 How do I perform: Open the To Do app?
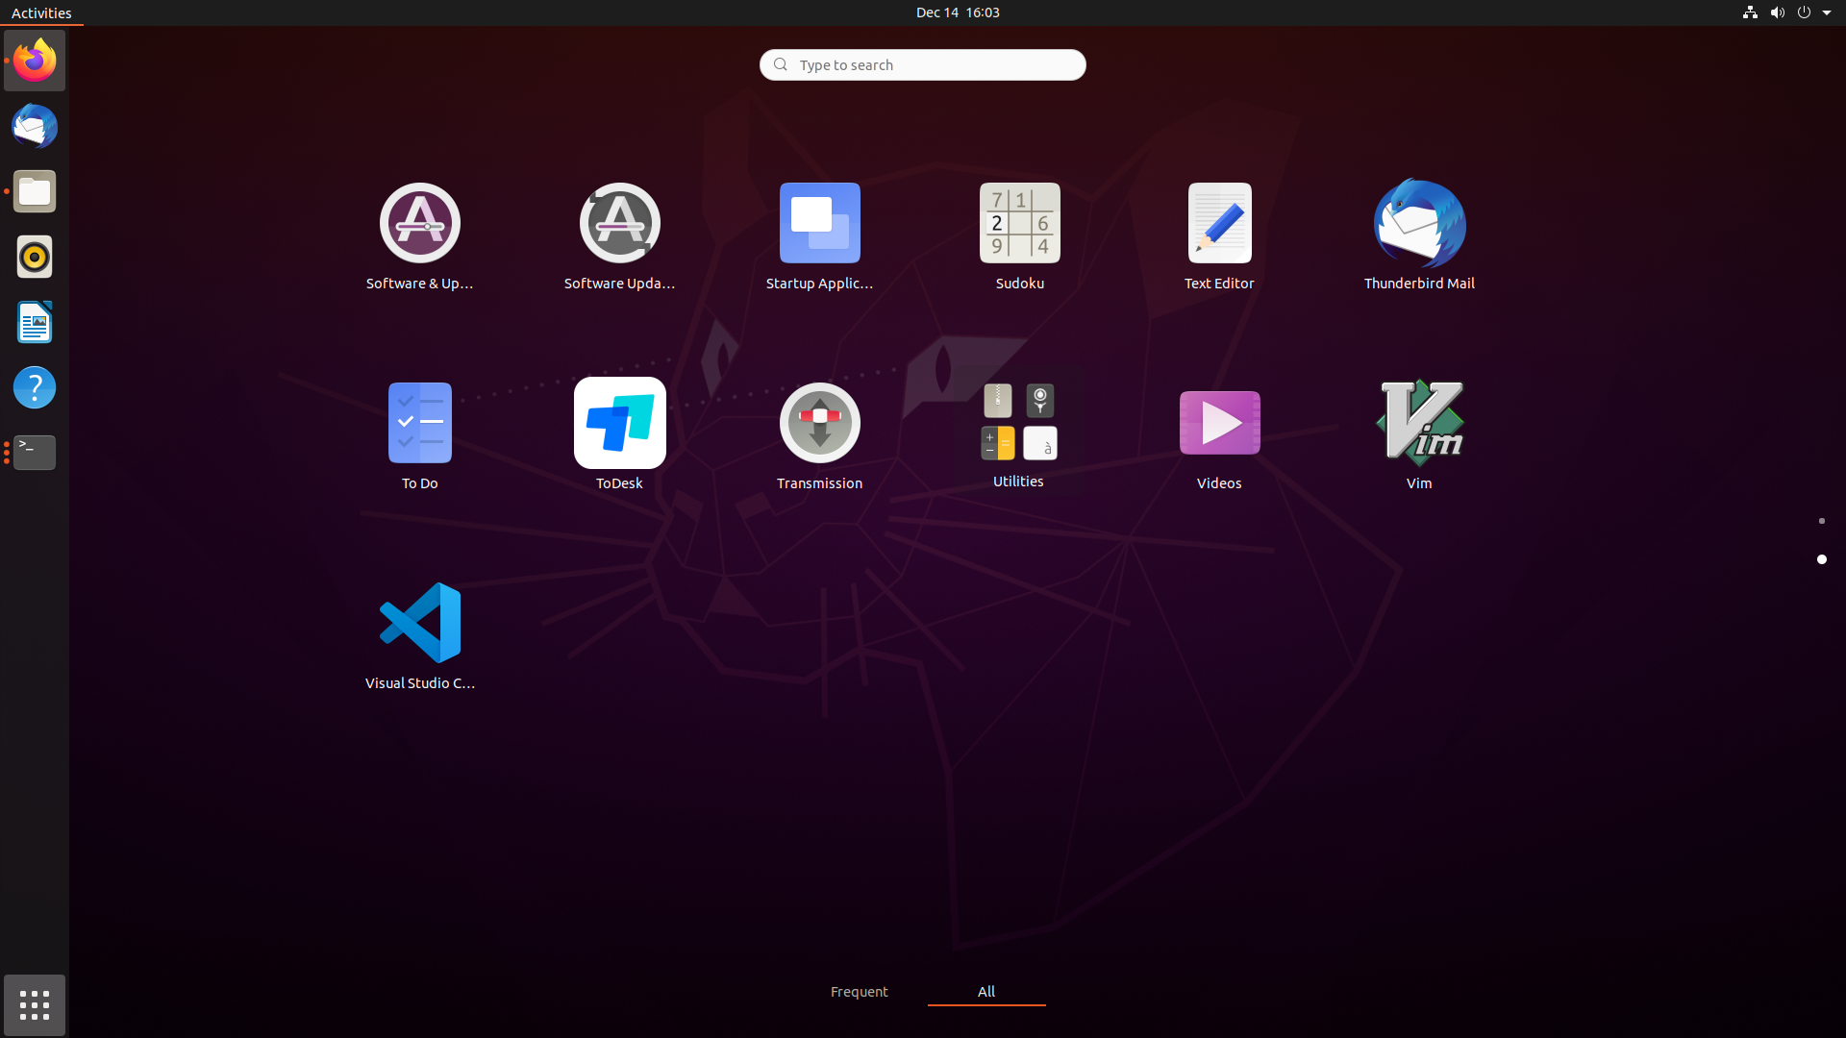coord(419,436)
